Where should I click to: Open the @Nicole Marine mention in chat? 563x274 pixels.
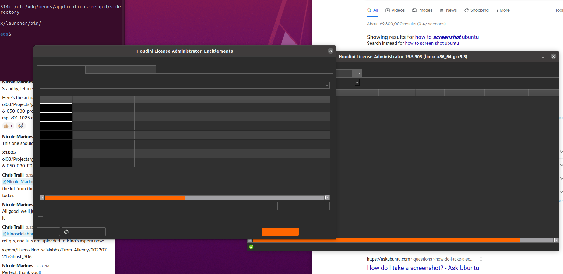tap(18, 182)
